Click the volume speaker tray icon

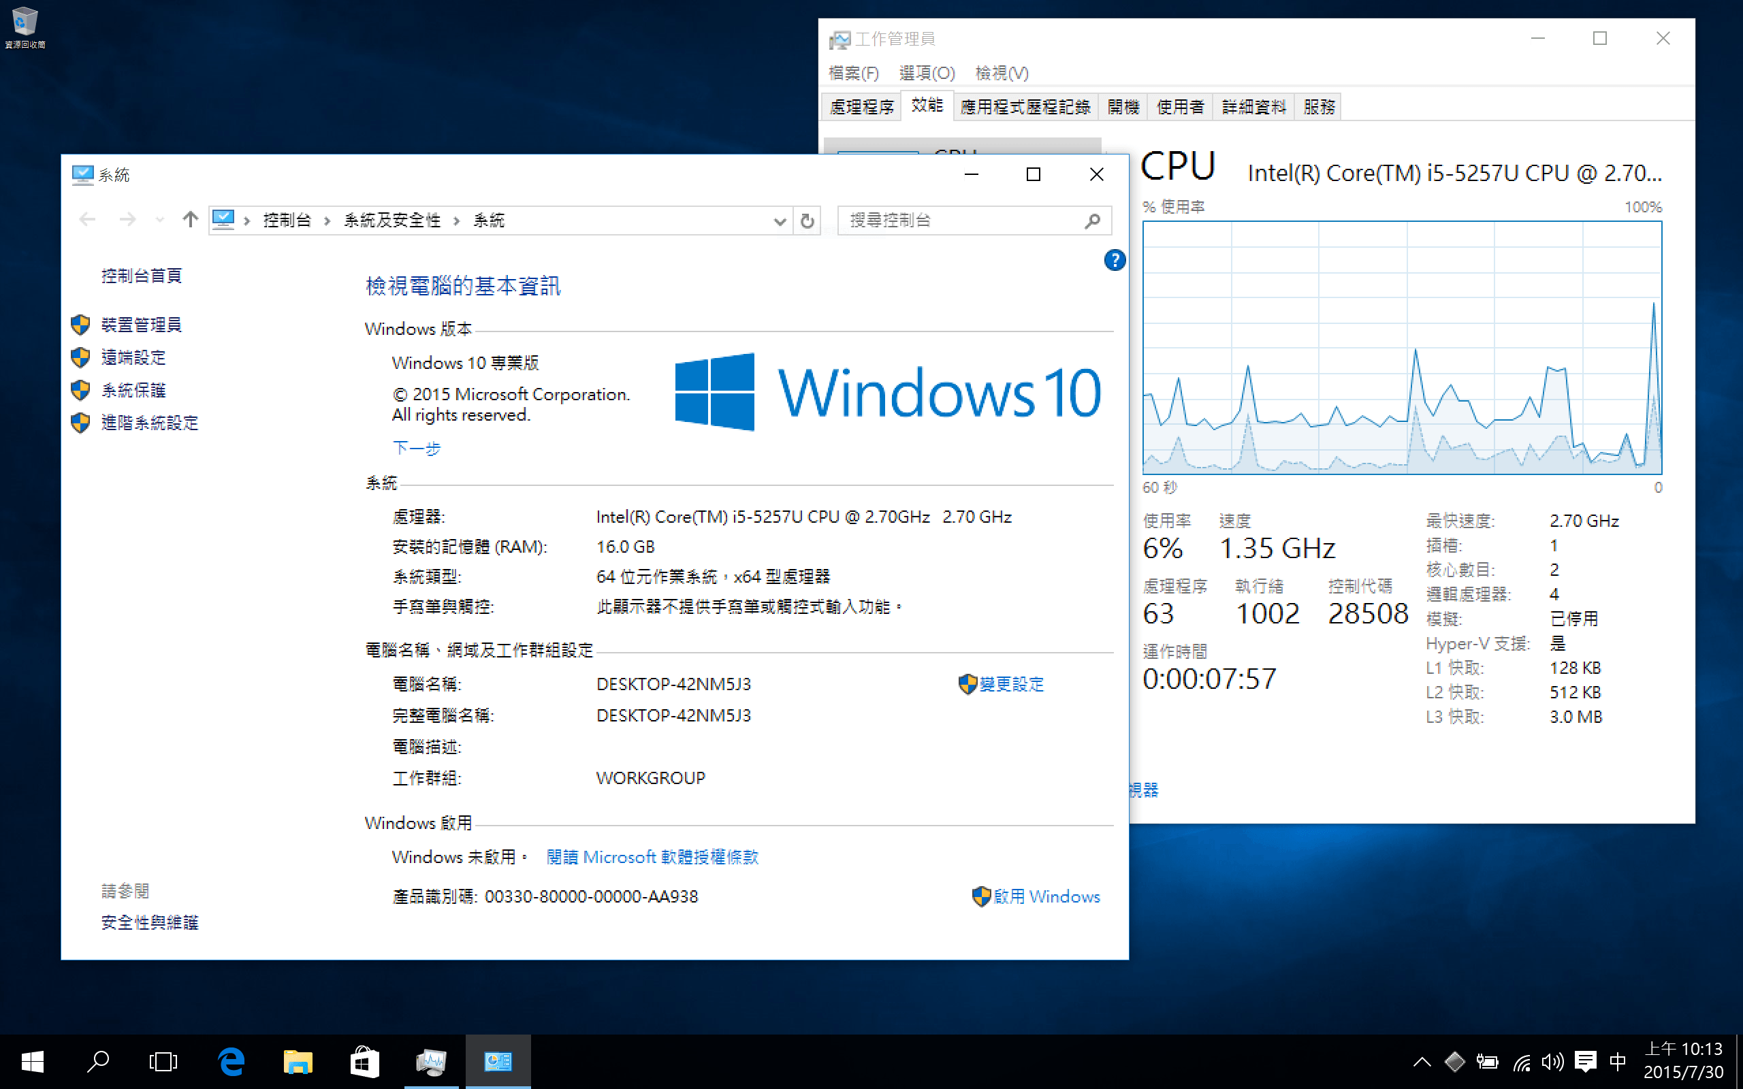tap(1552, 1062)
